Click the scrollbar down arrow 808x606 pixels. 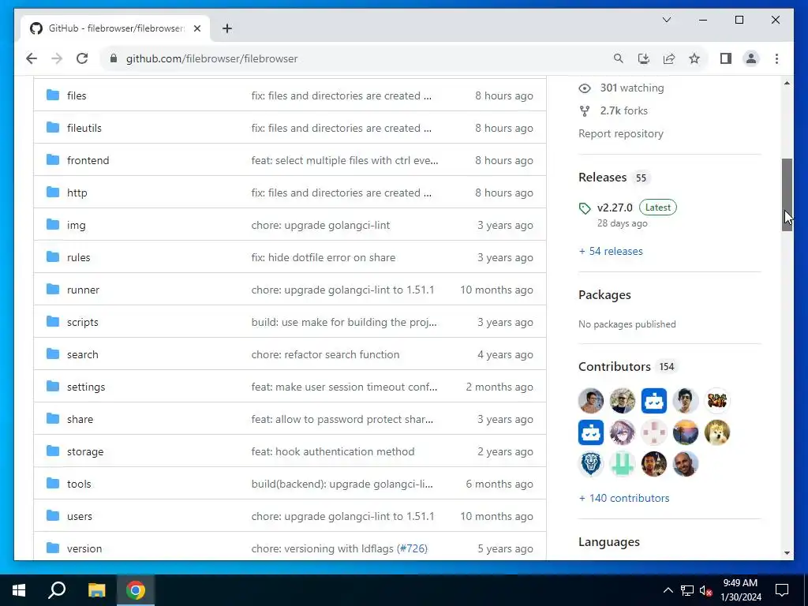coord(787,553)
